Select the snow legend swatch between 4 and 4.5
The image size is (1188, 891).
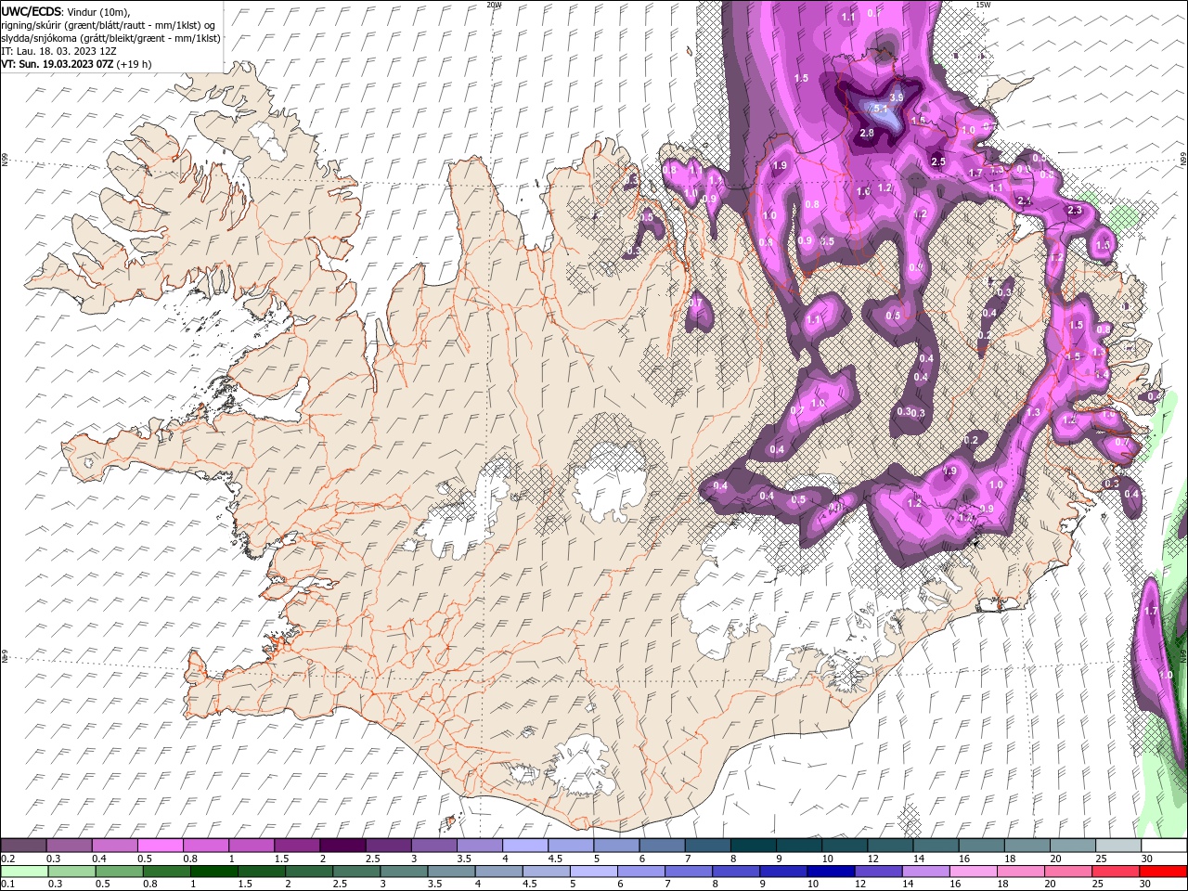[x=525, y=846]
